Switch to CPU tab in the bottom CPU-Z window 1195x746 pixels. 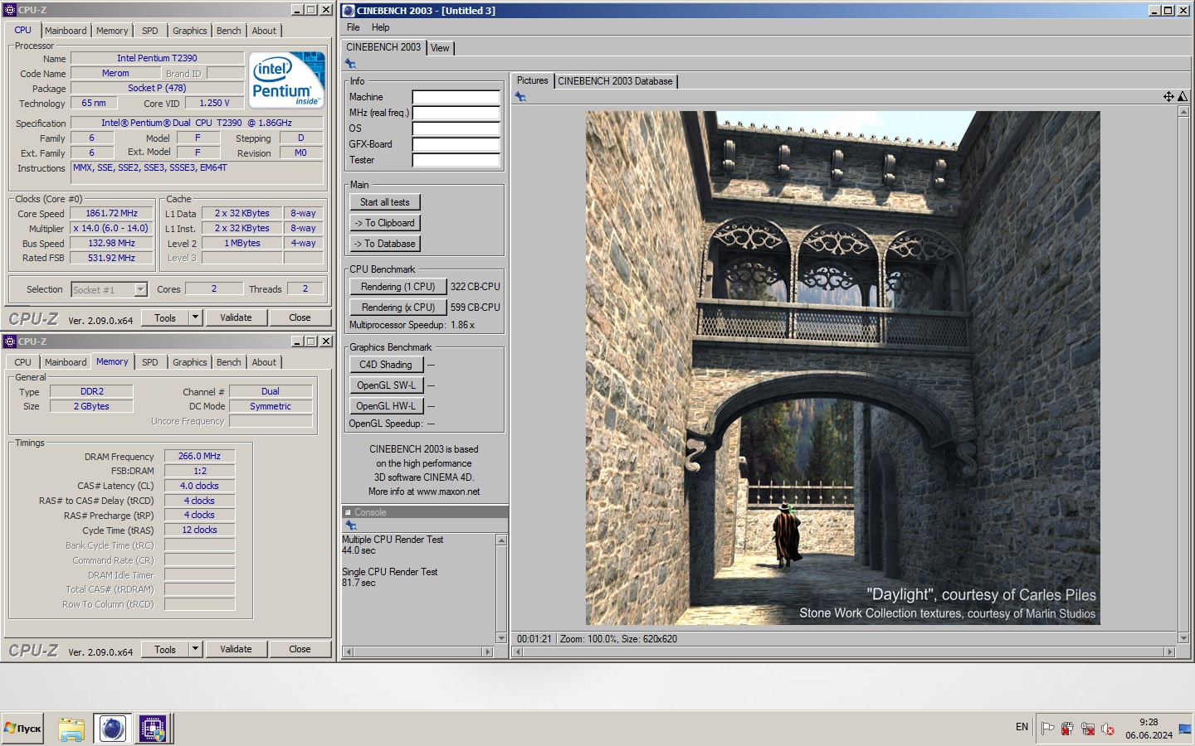click(23, 362)
